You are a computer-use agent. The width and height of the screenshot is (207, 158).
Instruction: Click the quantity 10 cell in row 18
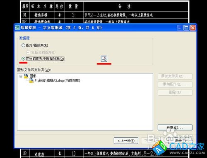(74, 153)
